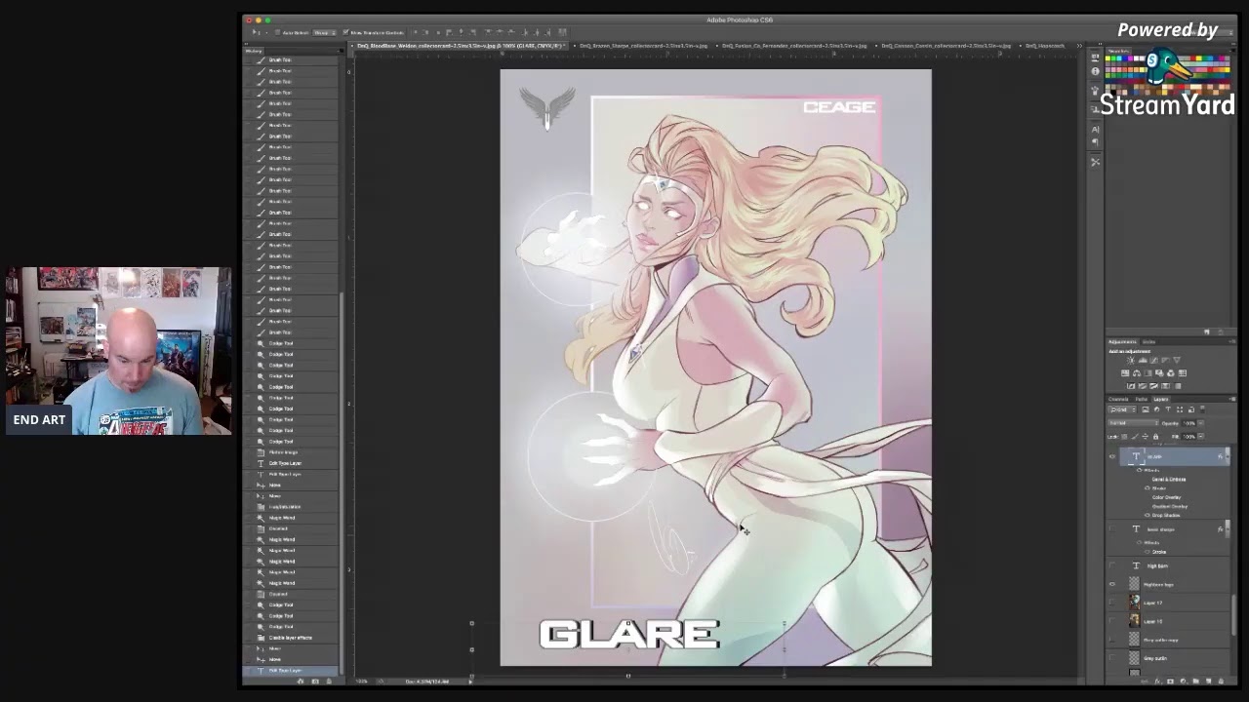Viewport: 1249px width, 702px height.
Task: Switch to the Channels panel tab
Action: [x=1118, y=399]
